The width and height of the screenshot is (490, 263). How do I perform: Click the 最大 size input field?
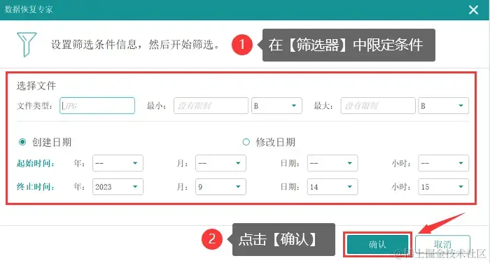pos(378,106)
